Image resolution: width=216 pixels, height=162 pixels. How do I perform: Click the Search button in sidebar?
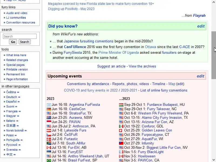tap(25, 42)
